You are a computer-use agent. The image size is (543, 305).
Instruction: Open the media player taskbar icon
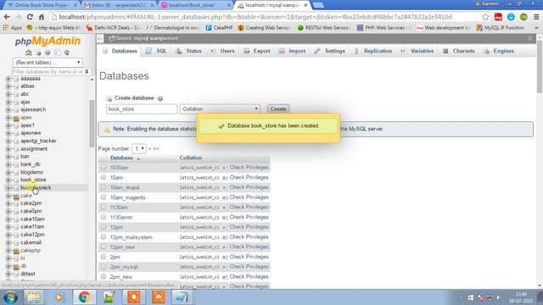click(59, 297)
